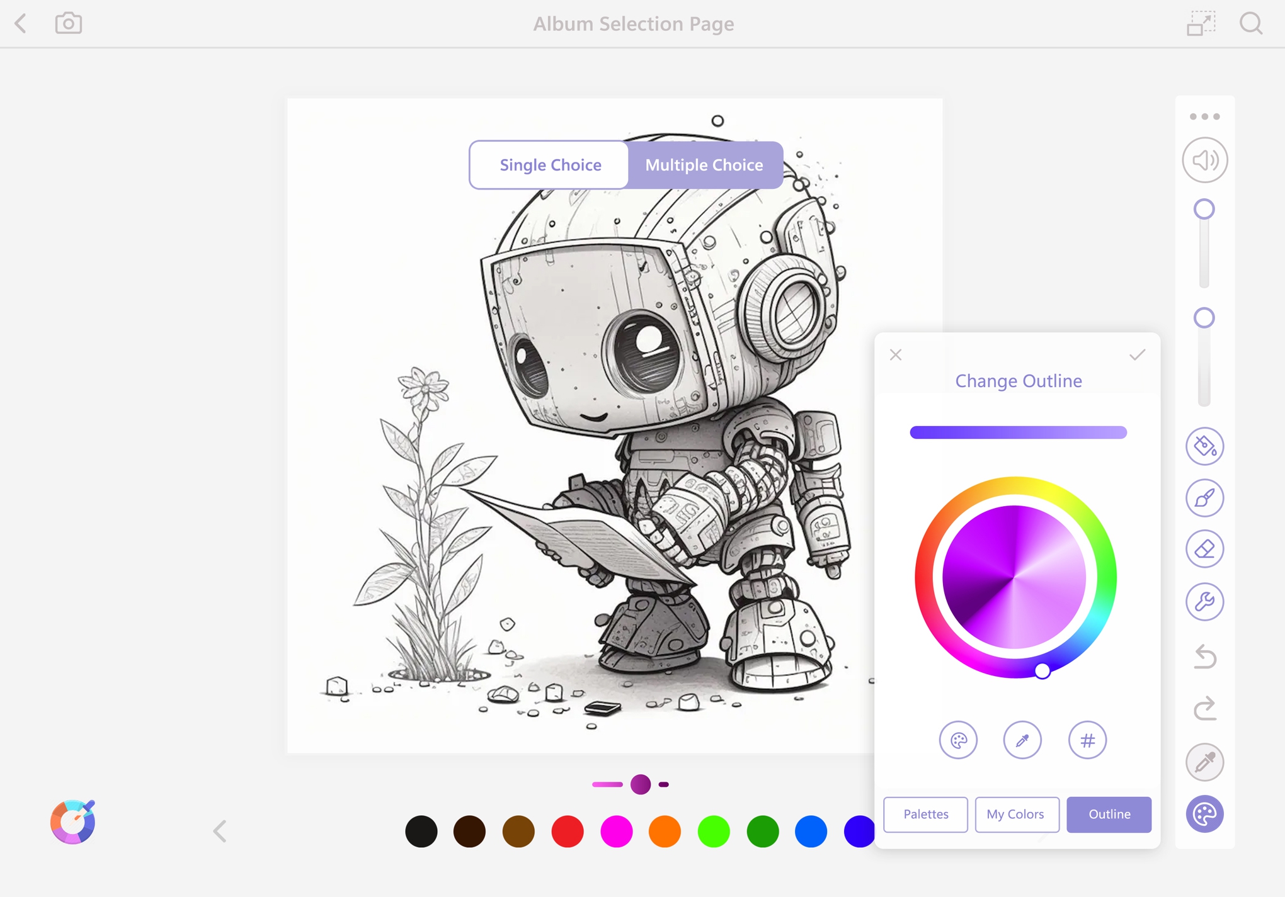Select the paint bucket fill tool
Image resolution: width=1285 pixels, height=897 pixels.
click(x=1204, y=446)
